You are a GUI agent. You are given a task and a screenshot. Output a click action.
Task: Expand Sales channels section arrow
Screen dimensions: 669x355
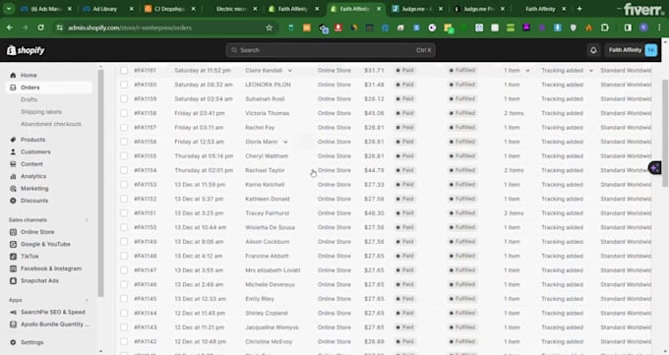point(87,220)
